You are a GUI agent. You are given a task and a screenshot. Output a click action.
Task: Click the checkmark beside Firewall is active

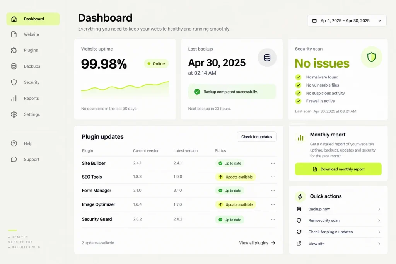point(298,101)
